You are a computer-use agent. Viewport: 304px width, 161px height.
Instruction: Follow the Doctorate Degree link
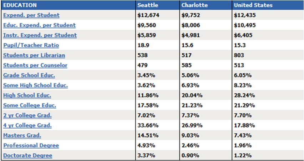pos(28,155)
